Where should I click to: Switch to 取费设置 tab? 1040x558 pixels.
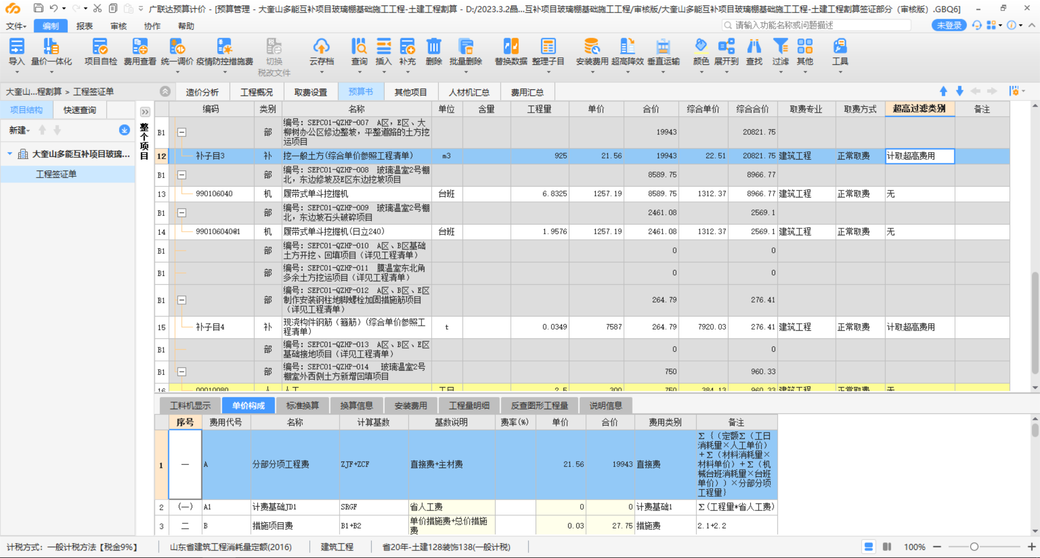(310, 92)
